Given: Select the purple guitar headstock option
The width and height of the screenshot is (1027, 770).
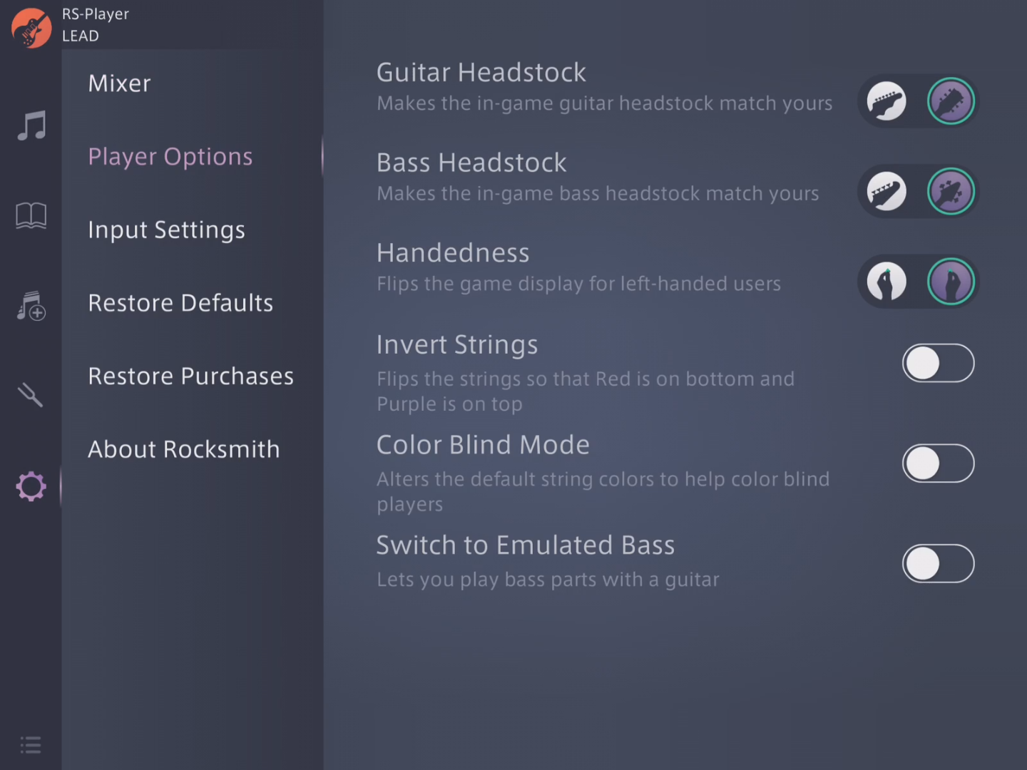Looking at the screenshot, I should click(x=951, y=101).
